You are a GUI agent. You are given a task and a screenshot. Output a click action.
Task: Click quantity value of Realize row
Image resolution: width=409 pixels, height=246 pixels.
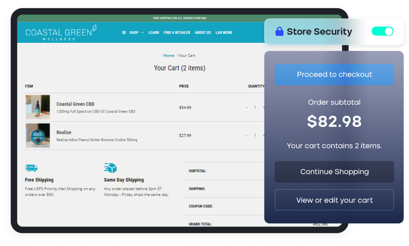(255, 136)
